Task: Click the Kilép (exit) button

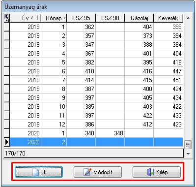Action: tap(157, 172)
